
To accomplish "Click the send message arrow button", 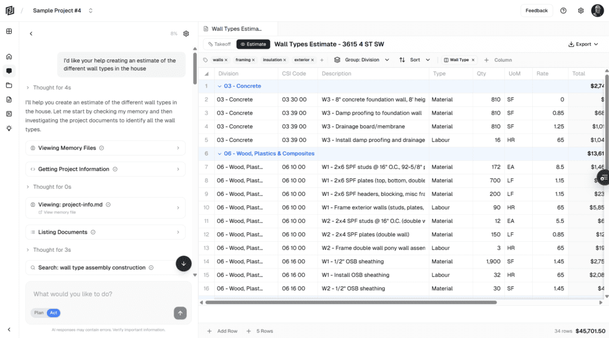I will (180, 312).
